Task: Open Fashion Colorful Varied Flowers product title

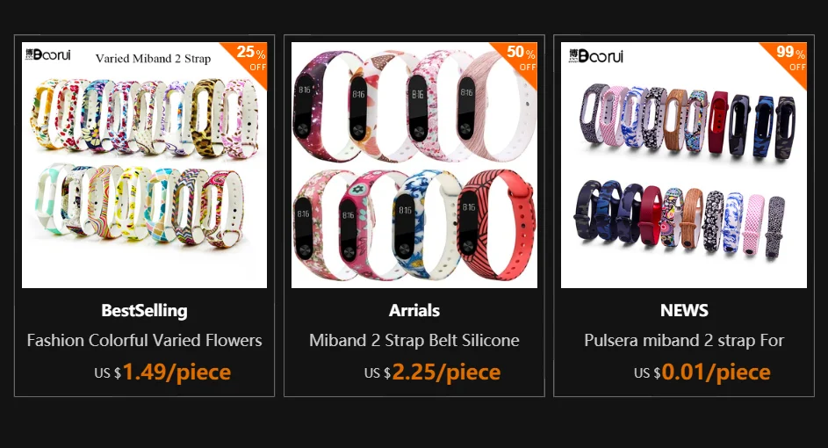Action: click(144, 340)
